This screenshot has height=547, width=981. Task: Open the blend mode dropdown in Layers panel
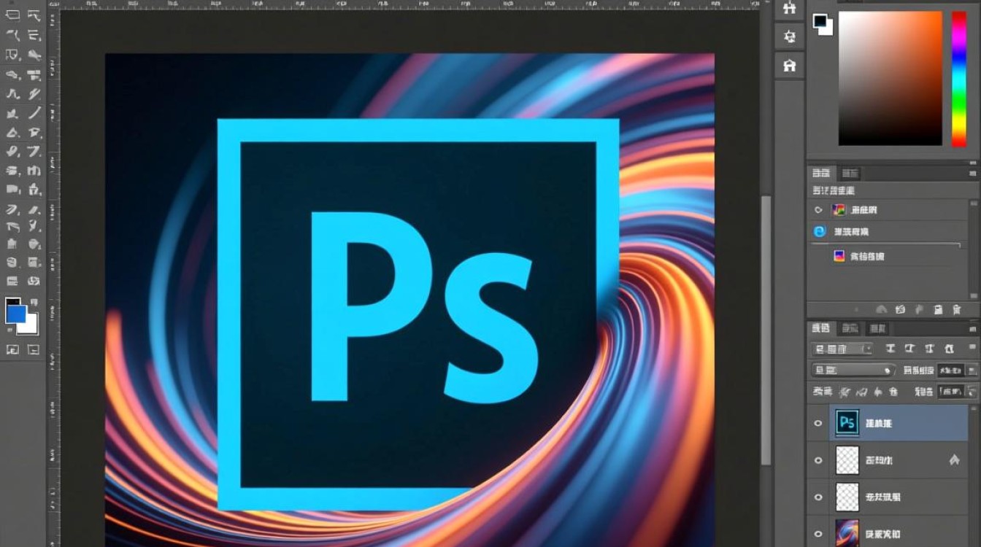click(x=854, y=370)
